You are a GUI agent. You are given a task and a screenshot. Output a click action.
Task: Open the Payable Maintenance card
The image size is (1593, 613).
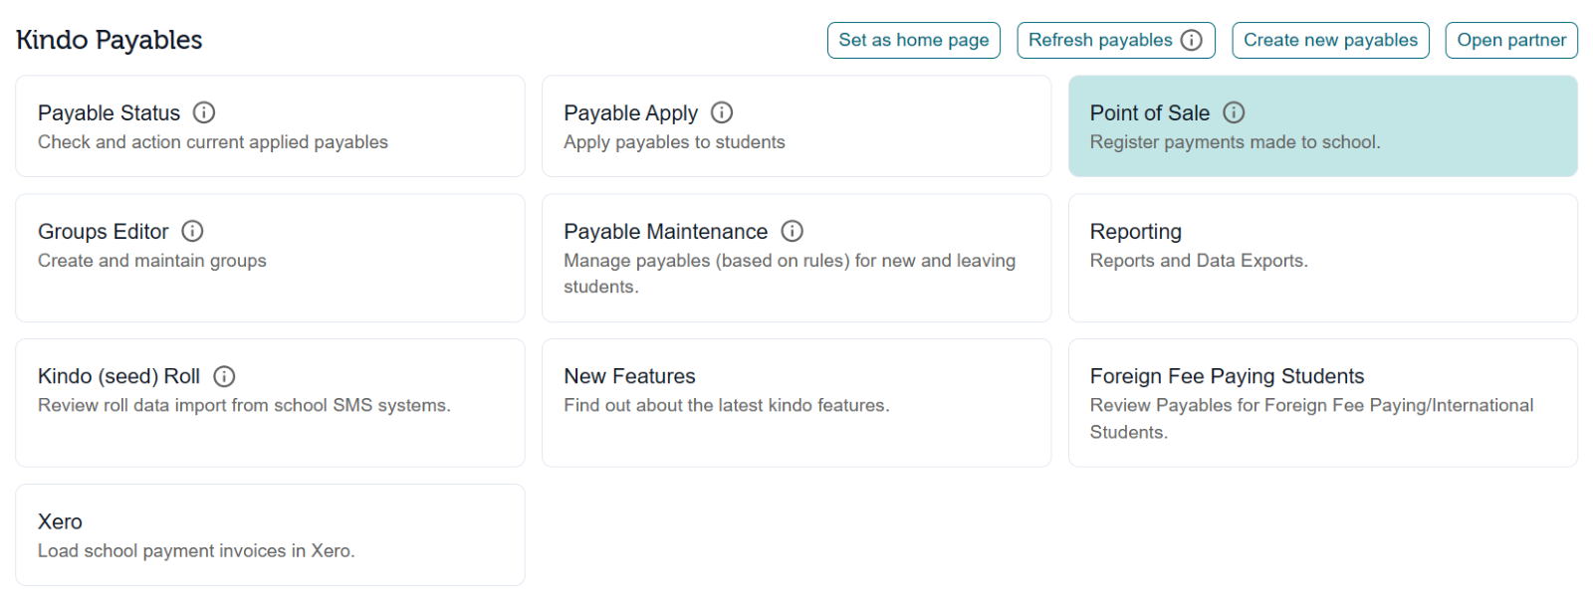point(796,258)
